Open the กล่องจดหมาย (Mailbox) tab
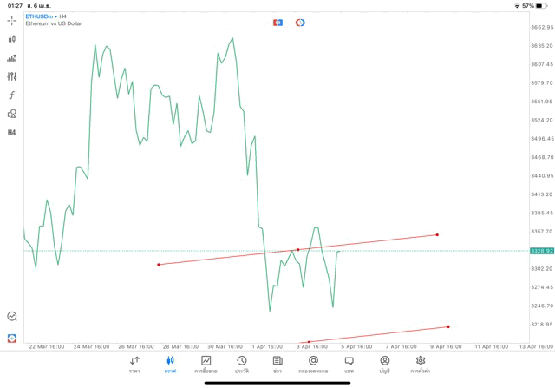Image resolution: width=555 pixels, height=388 pixels. click(x=313, y=365)
